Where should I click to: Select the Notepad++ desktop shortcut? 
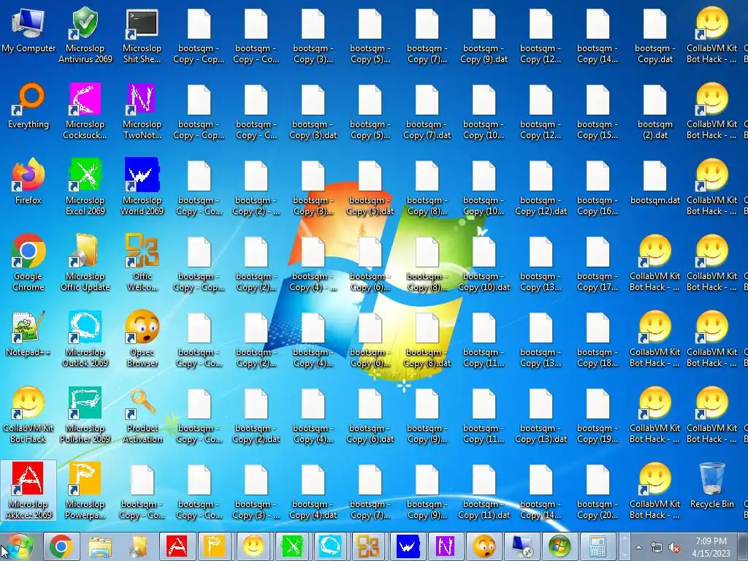pos(28,334)
